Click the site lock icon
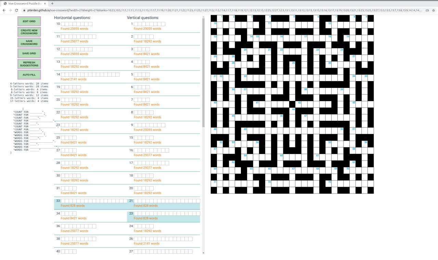 [x=24, y=10]
